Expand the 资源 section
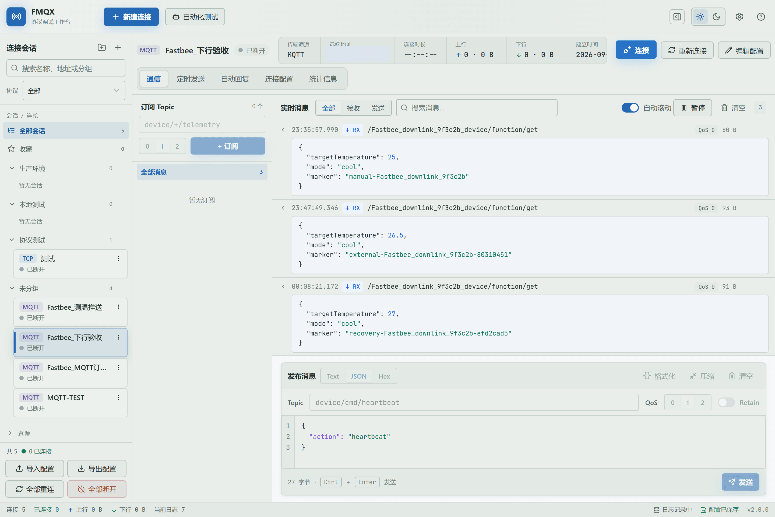 (x=10, y=433)
